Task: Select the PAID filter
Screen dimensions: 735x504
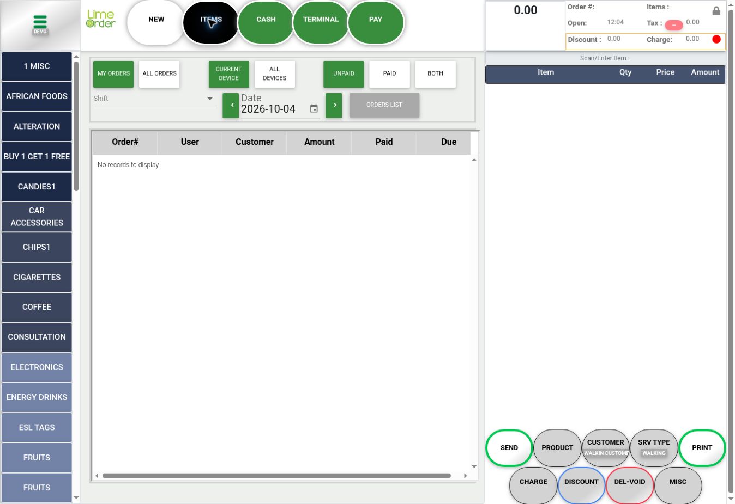Action: pos(389,74)
